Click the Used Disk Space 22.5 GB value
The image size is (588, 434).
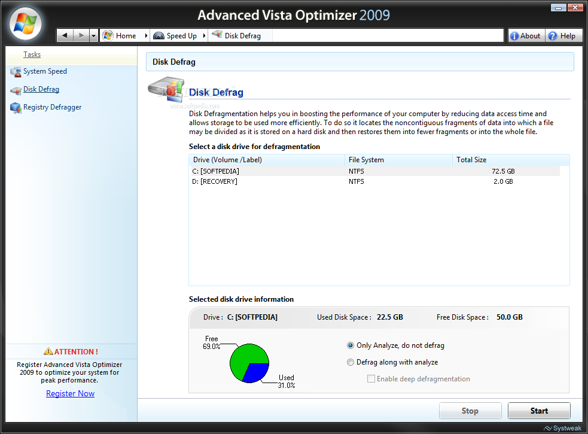(x=390, y=317)
